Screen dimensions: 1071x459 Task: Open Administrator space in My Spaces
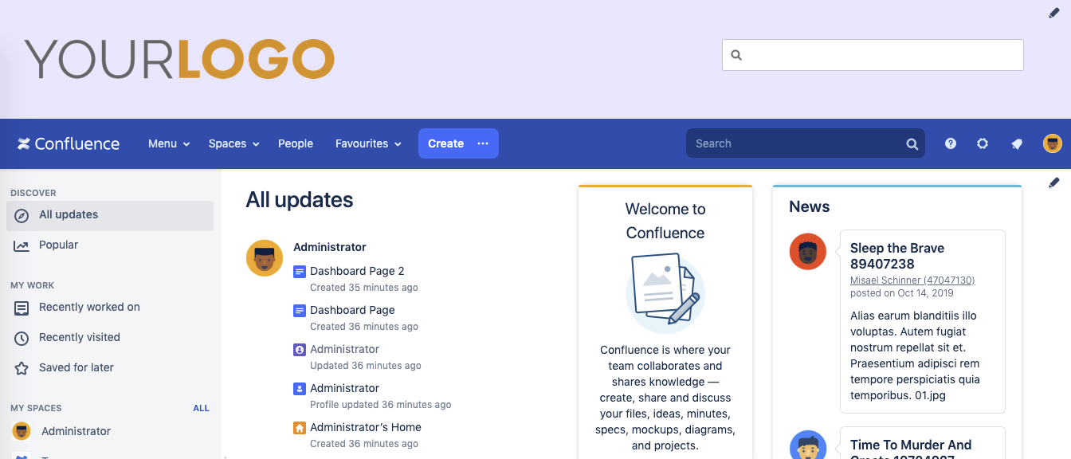pos(76,431)
